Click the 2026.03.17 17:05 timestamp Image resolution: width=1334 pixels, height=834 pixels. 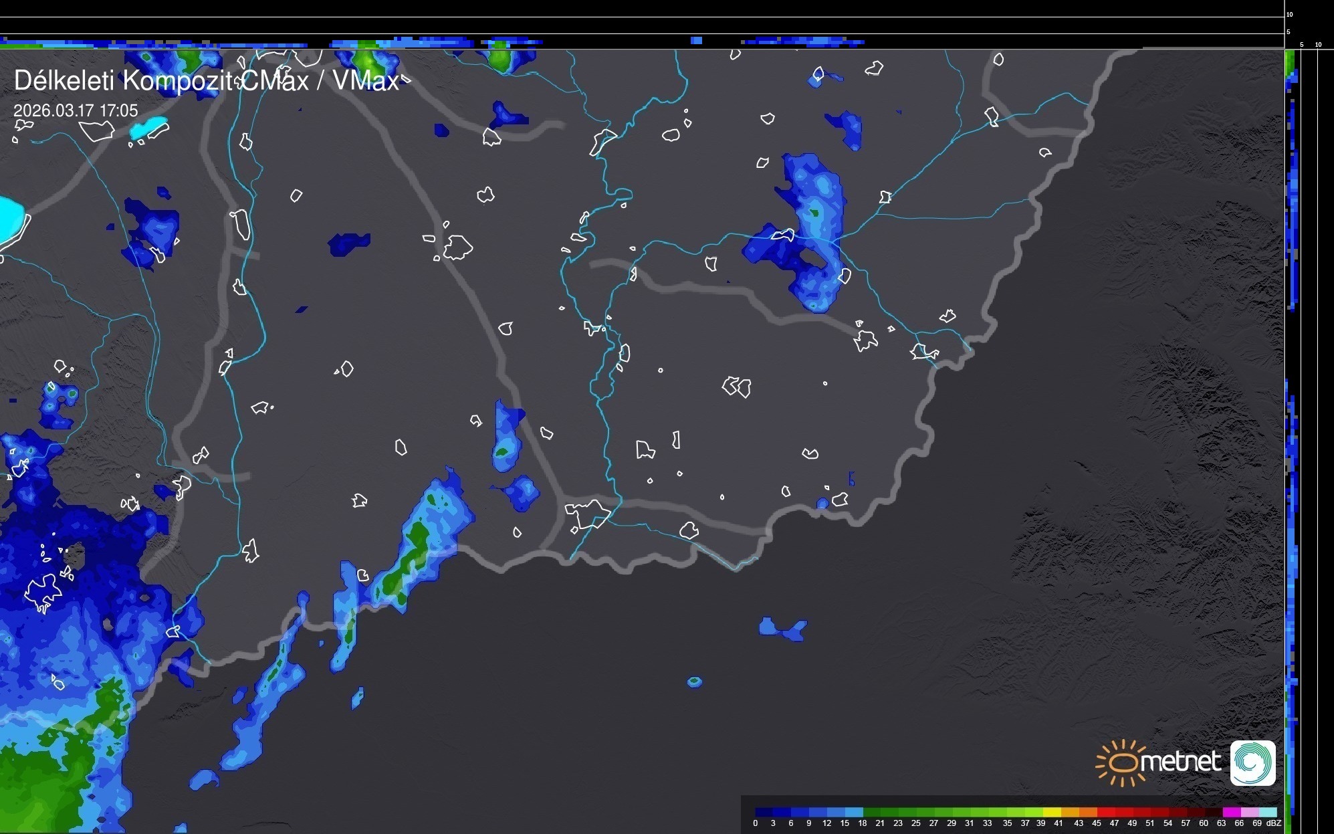pos(76,110)
